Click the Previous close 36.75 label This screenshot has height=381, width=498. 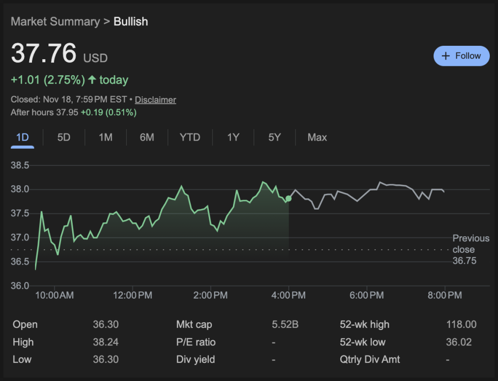[x=470, y=250]
